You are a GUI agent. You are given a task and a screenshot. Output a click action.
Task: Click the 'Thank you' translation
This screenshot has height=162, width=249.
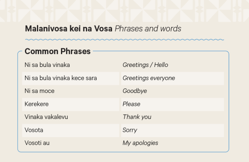point(137,117)
